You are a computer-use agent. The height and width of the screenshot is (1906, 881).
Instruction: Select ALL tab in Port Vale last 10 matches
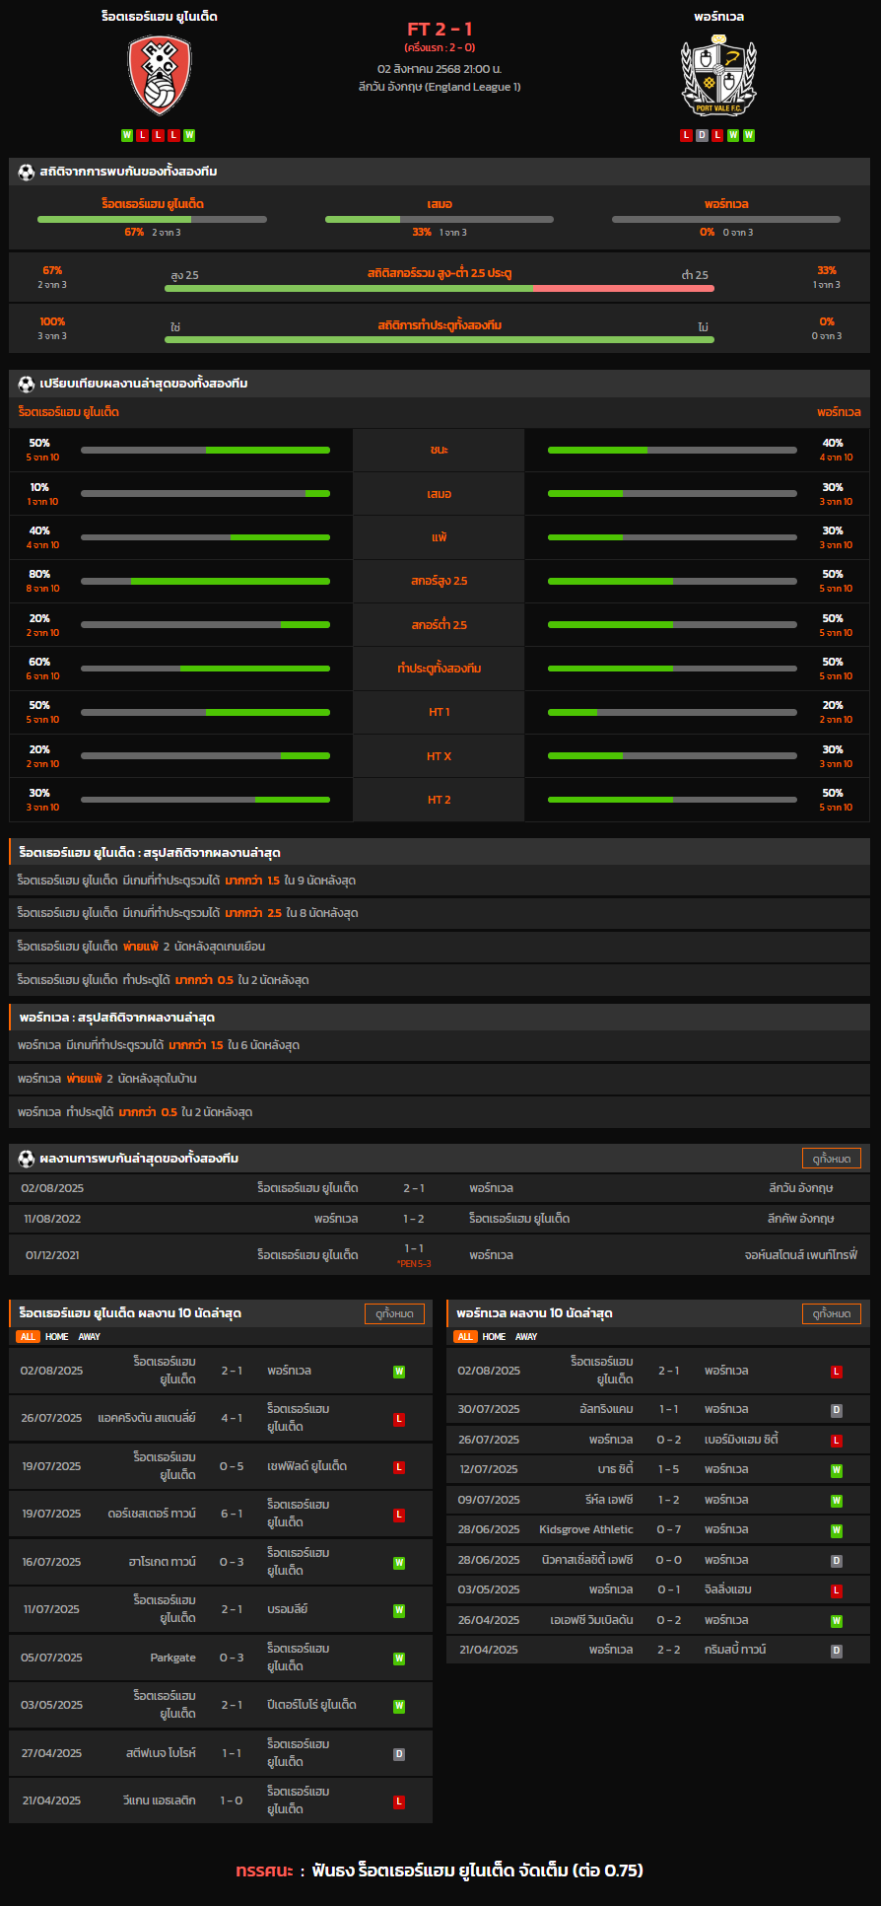pyautogui.click(x=465, y=1337)
